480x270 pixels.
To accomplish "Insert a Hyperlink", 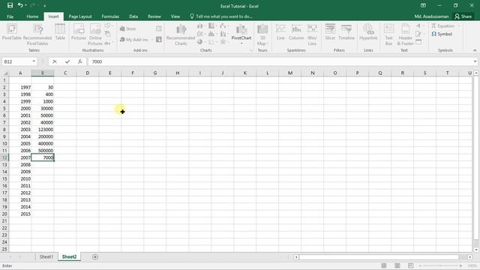I will point(368,32).
